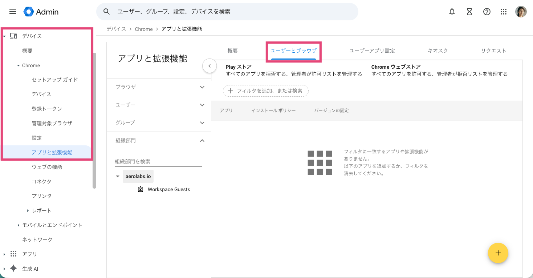The height and width of the screenshot is (278, 533).
Task: Click the hamburger menu icon
Action: 12,11
